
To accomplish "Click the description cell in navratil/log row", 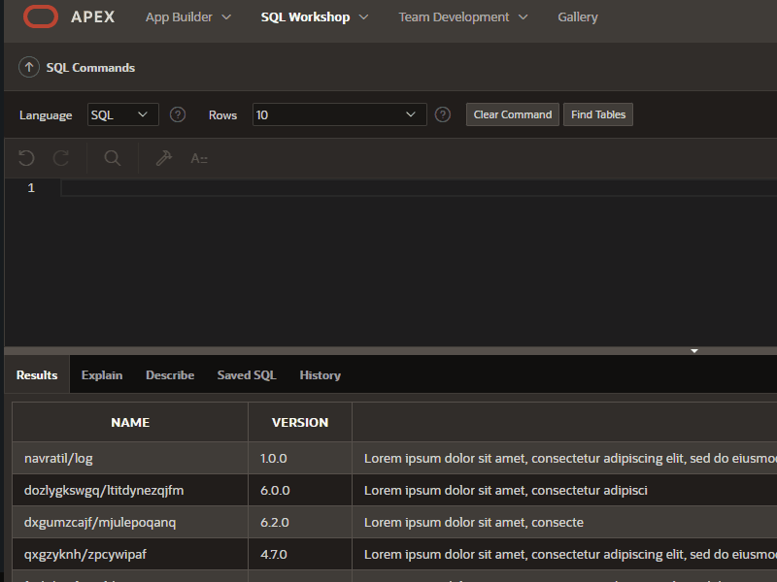I will point(564,458).
